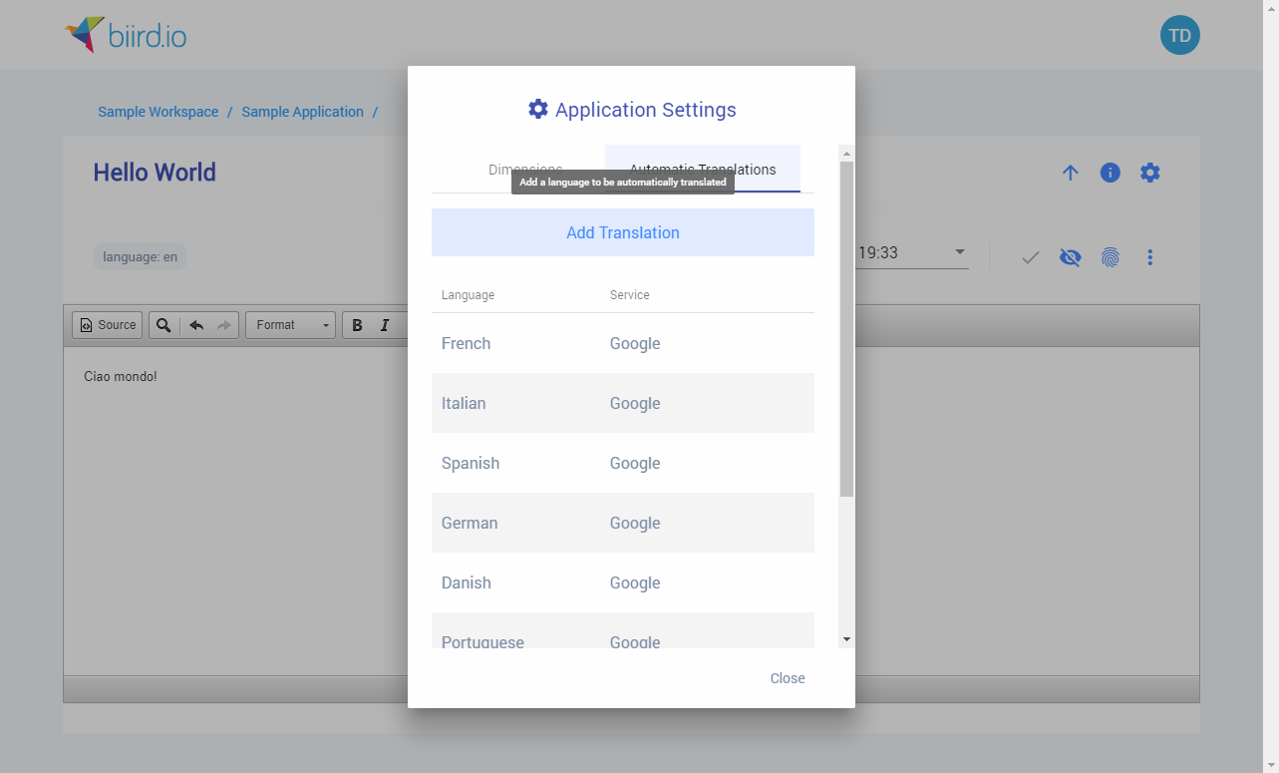Click Google service in French row
This screenshot has width=1279, height=773.
tap(635, 343)
